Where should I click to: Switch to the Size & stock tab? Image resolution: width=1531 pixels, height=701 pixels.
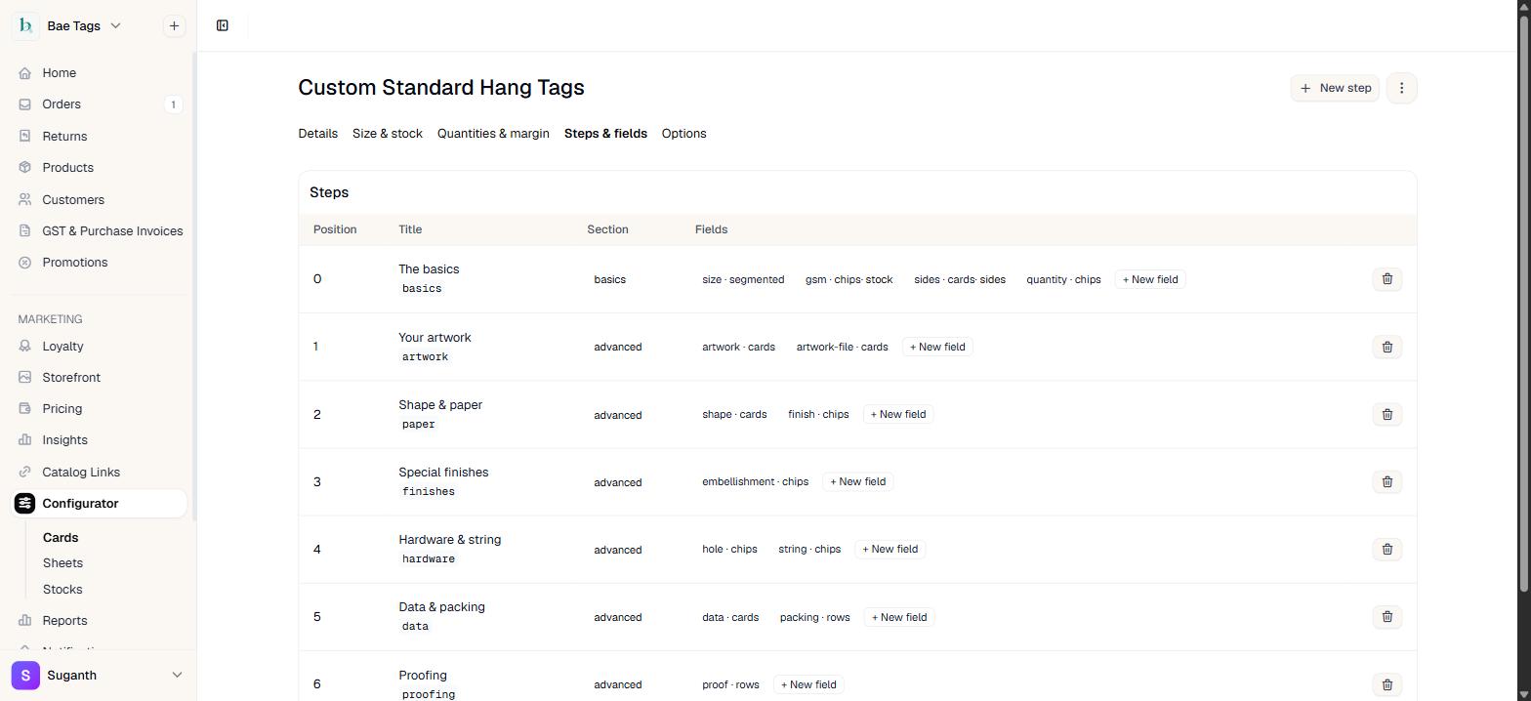(x=388, y=134)
